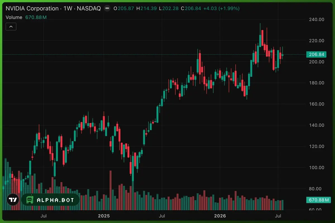Click the Alpha.bot robot badge

[50, 200]
